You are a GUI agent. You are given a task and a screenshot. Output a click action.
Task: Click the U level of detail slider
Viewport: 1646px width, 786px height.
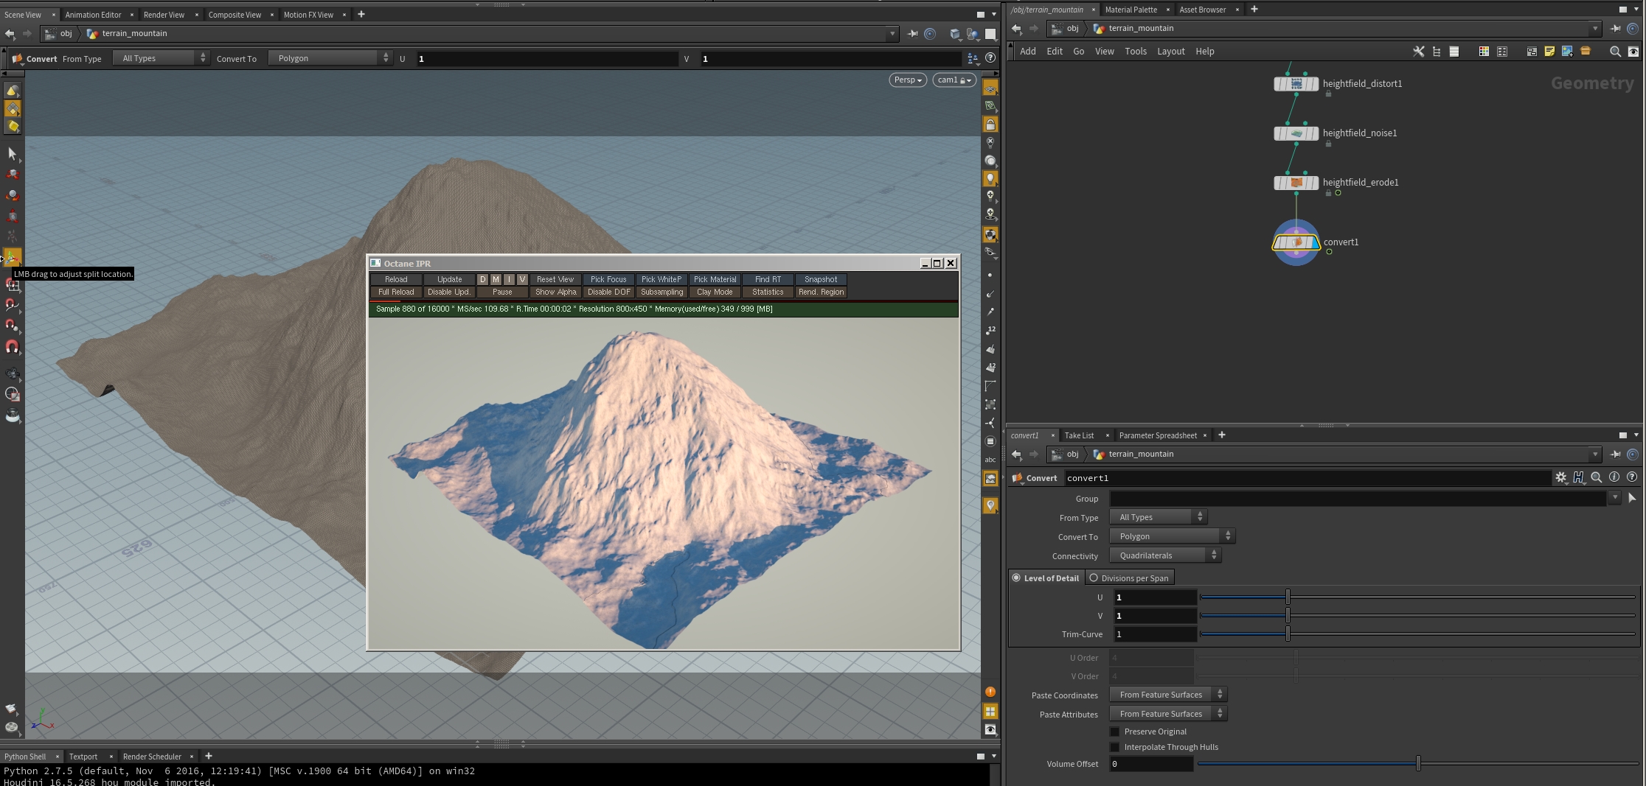click(x=1417, y=597)
